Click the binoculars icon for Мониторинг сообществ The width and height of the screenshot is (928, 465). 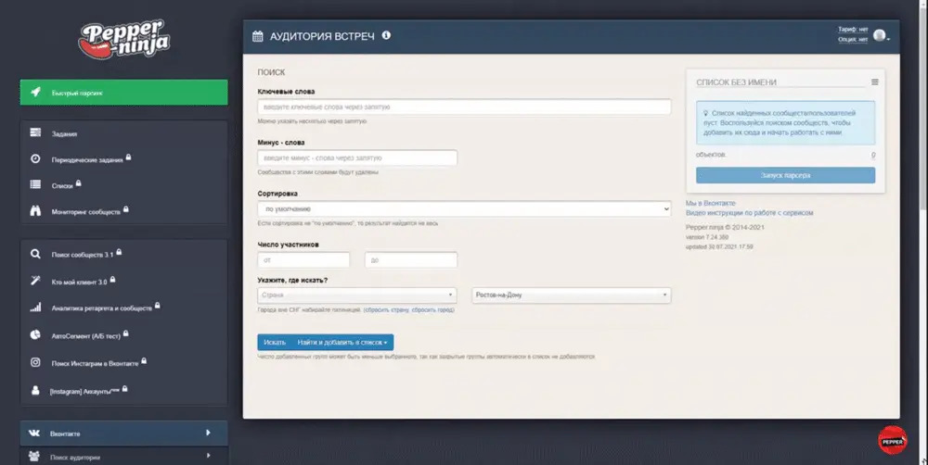35,211
